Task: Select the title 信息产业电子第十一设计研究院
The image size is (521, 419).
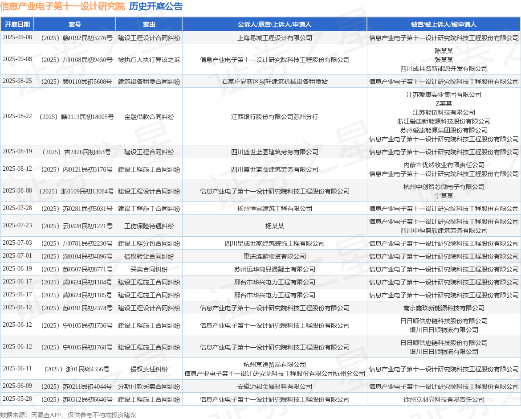Action: click(62, 6)
